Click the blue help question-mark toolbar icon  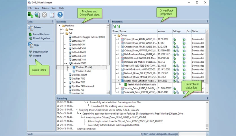(60, 15)
